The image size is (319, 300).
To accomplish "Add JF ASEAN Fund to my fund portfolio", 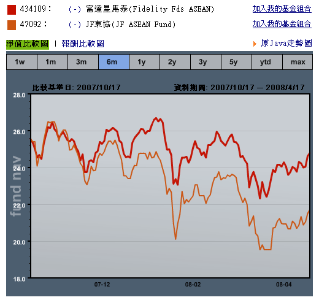I will point(282,24).
